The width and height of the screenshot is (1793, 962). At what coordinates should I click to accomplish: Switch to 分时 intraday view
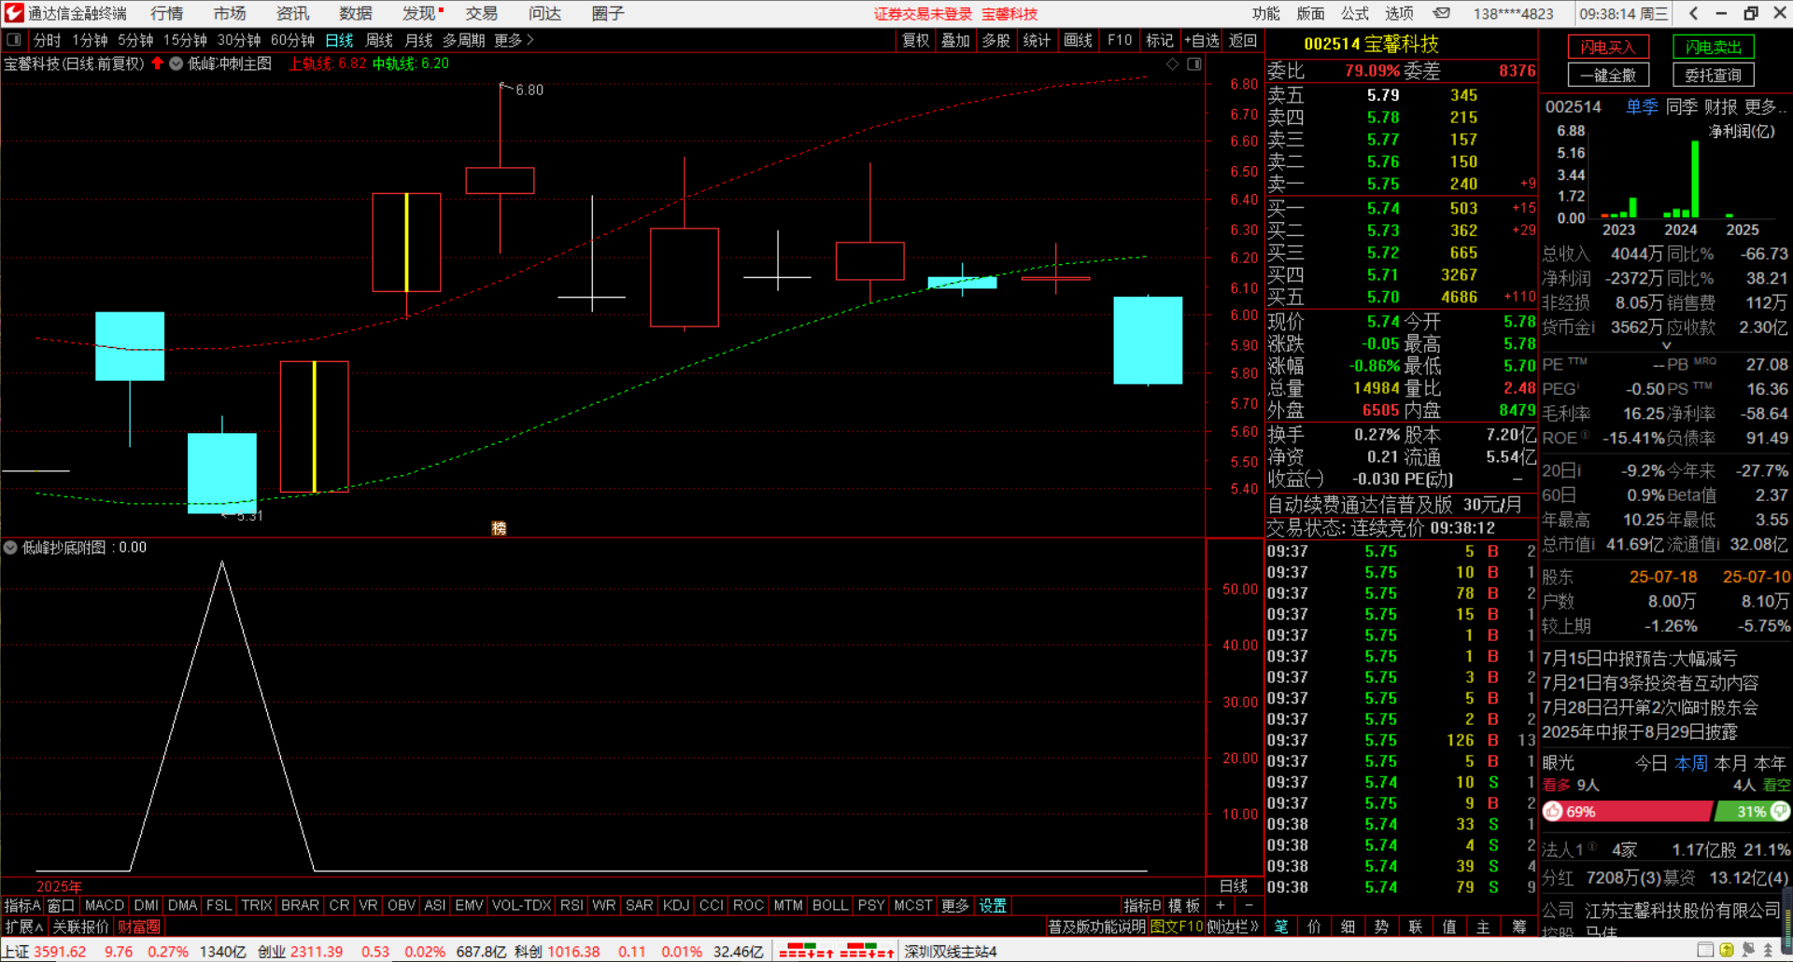click(47, 40)
